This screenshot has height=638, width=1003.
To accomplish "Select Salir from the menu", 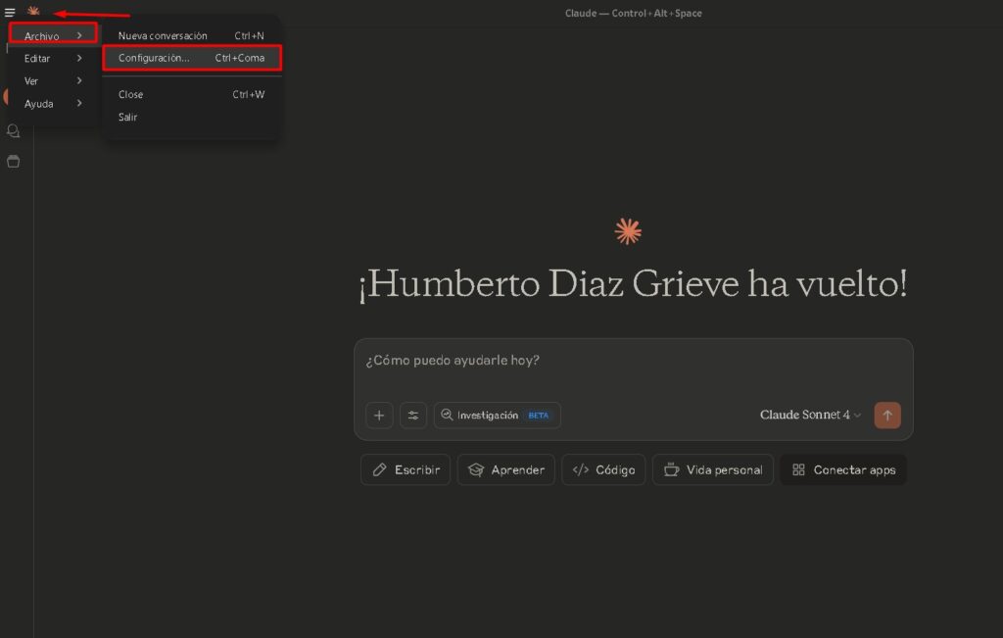I will coord(128,117).
